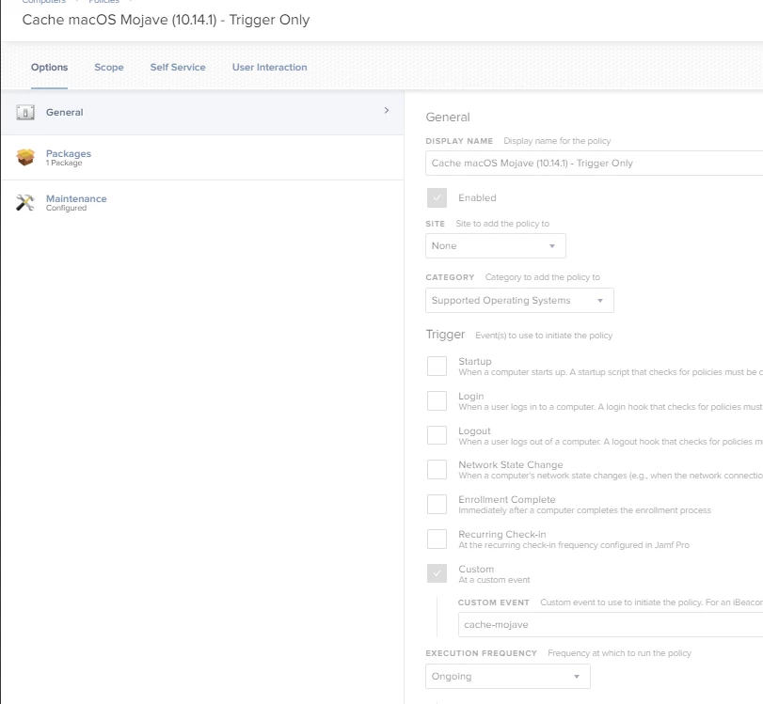Click the General section switch icon
This screenshot has height=704, width=763.
click(25, 112)
